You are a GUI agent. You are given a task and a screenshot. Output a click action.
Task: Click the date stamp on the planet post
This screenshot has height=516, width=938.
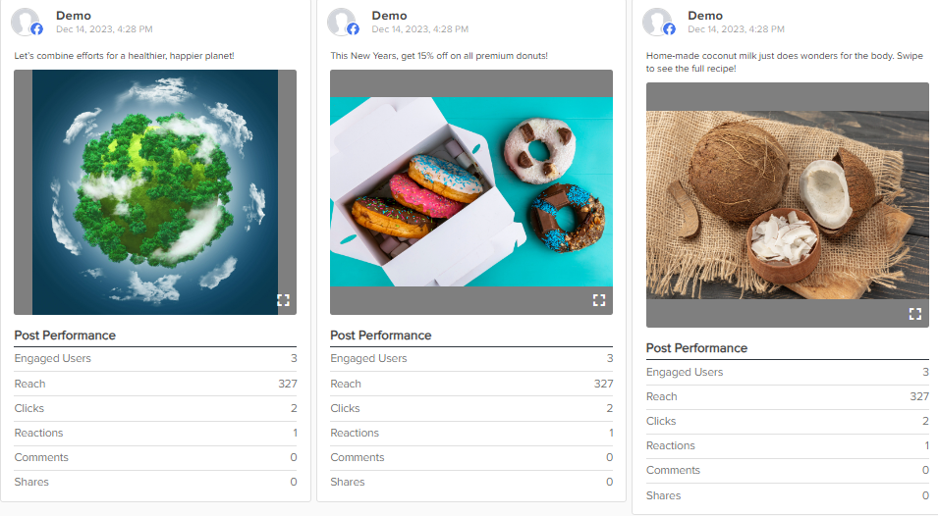tap(104, 29)
